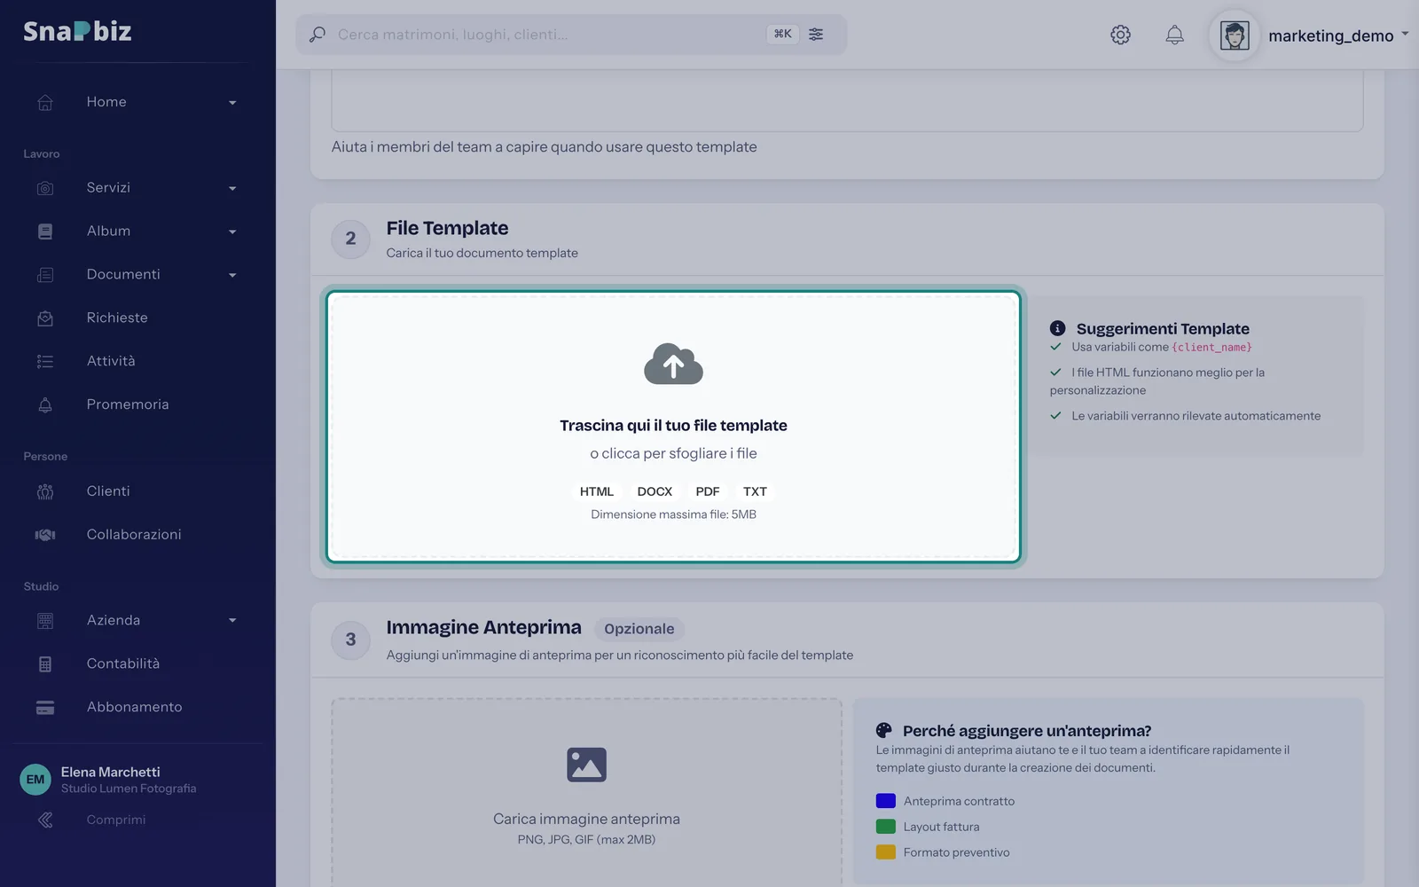The width and height of the screenshot is (1419, 887).
Task: Click the Album book icon
Action: (x=45, y=232)
